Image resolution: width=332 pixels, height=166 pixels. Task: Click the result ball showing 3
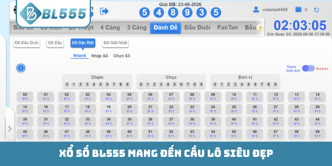[202, 13]
